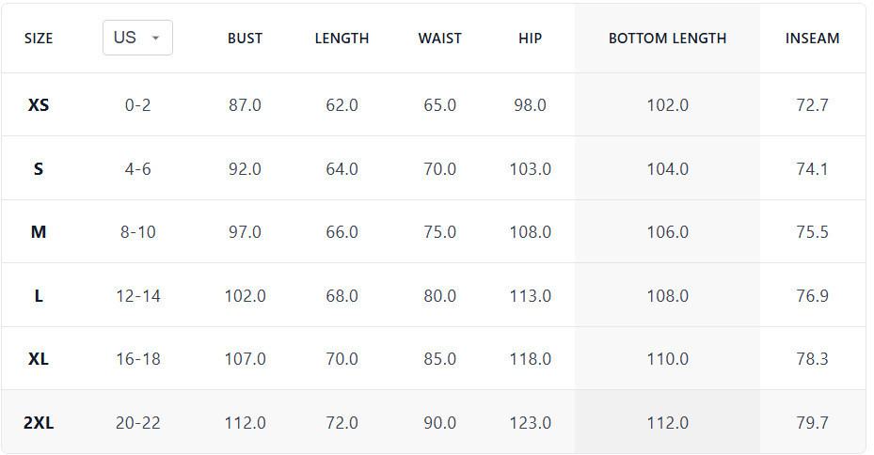Open the US size region dropdown
Image resolution: width=874 pixels, height=455 pixels.
[x=137, y=38]
